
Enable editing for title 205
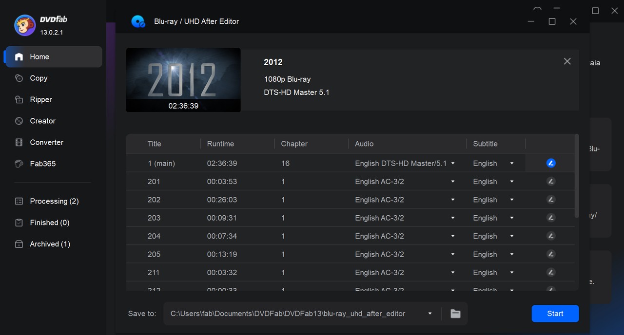point(551,254)
